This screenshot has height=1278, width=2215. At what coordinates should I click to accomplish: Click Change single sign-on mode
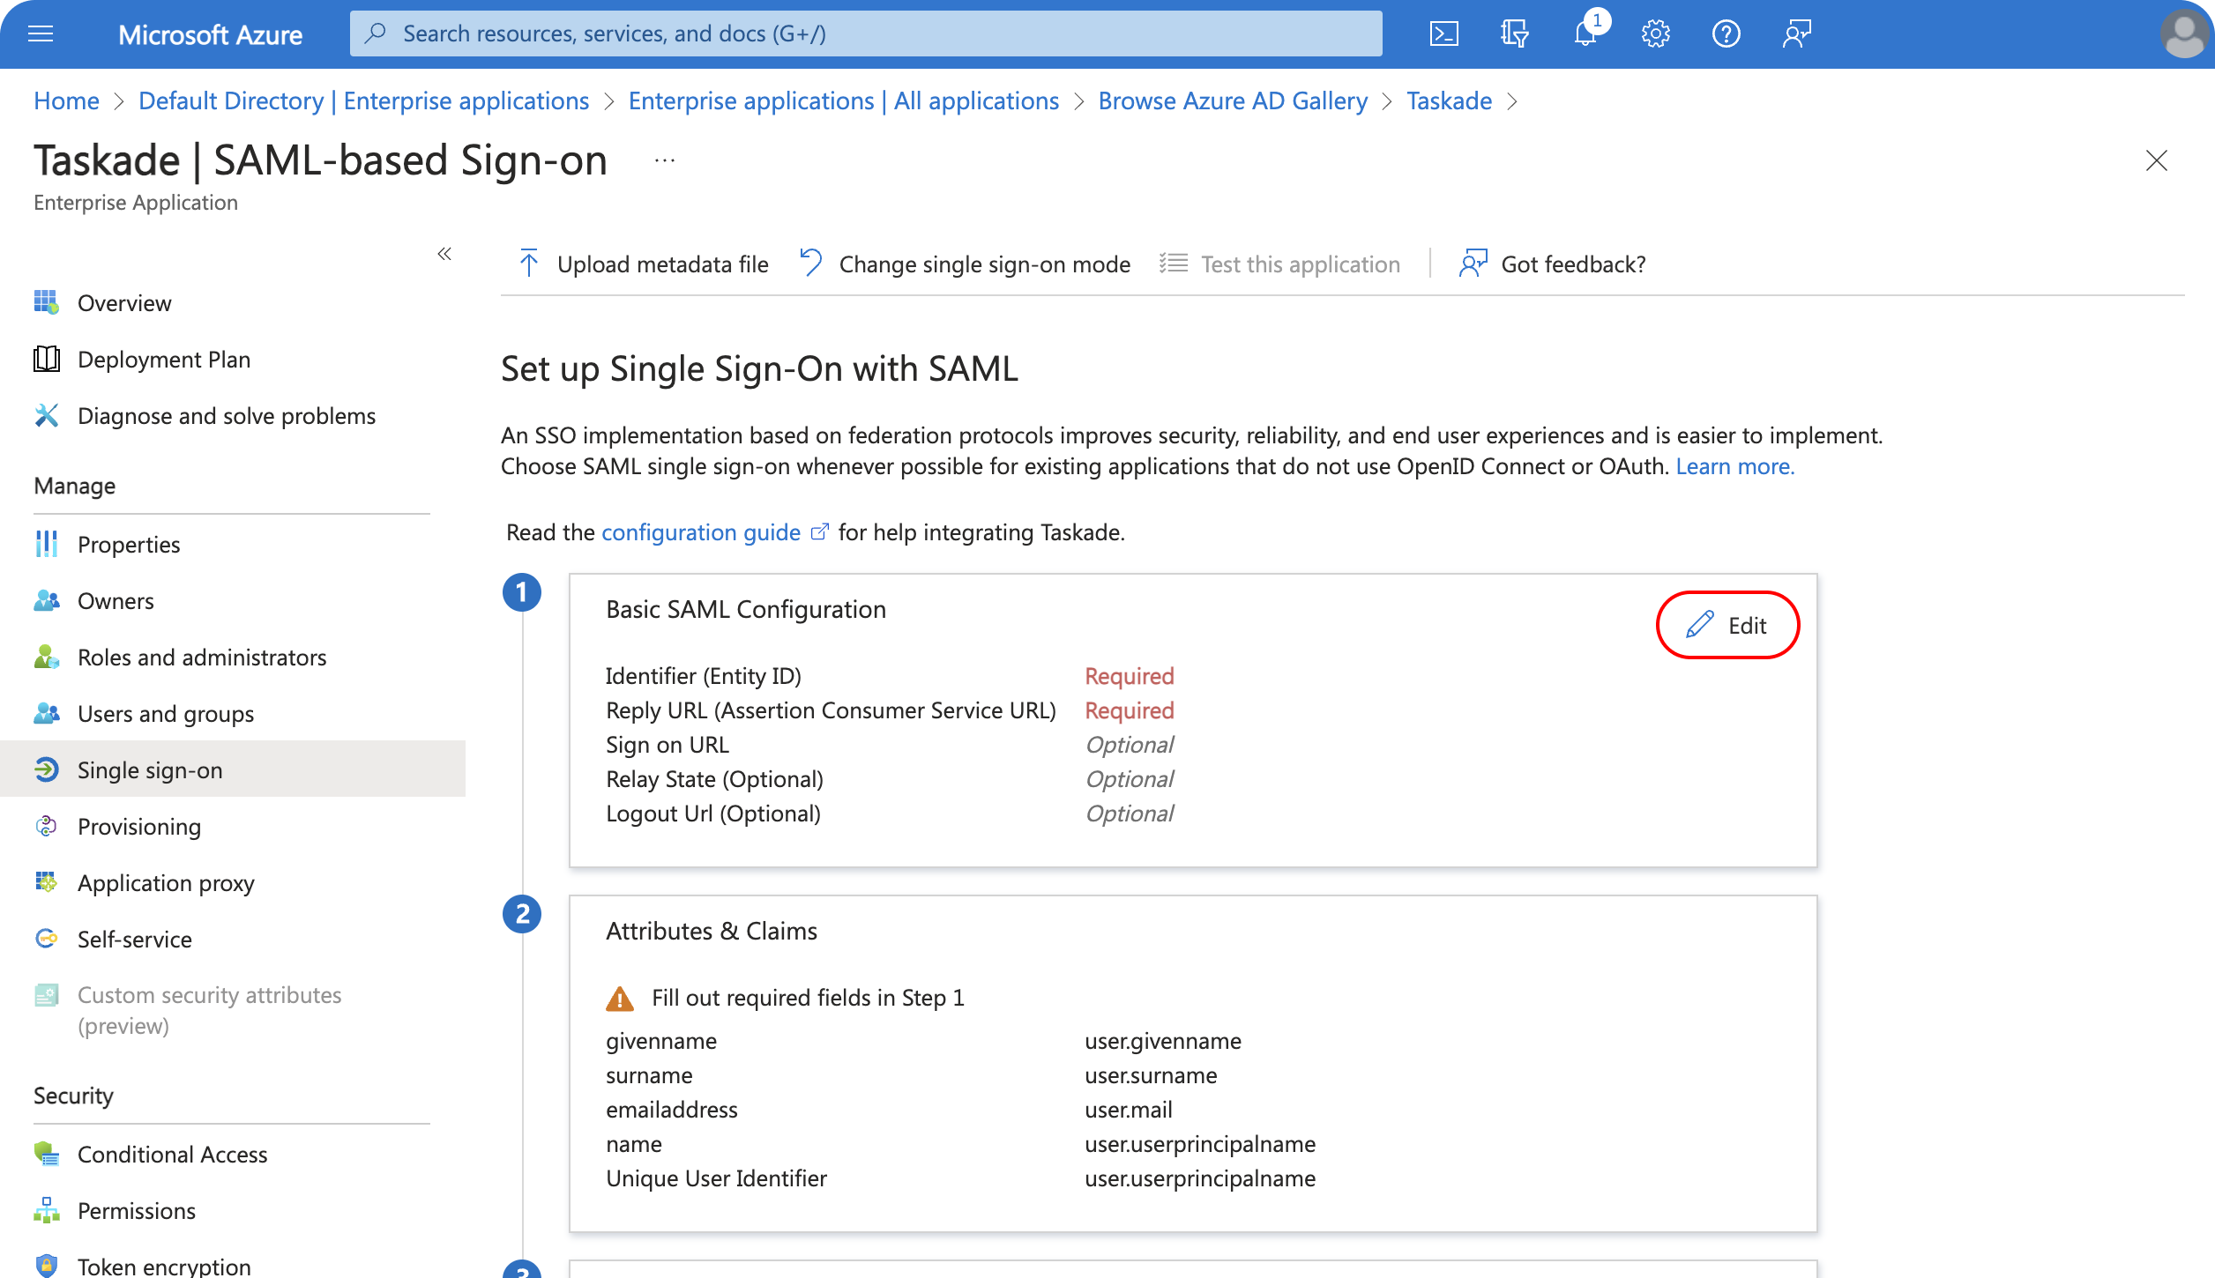966,264
